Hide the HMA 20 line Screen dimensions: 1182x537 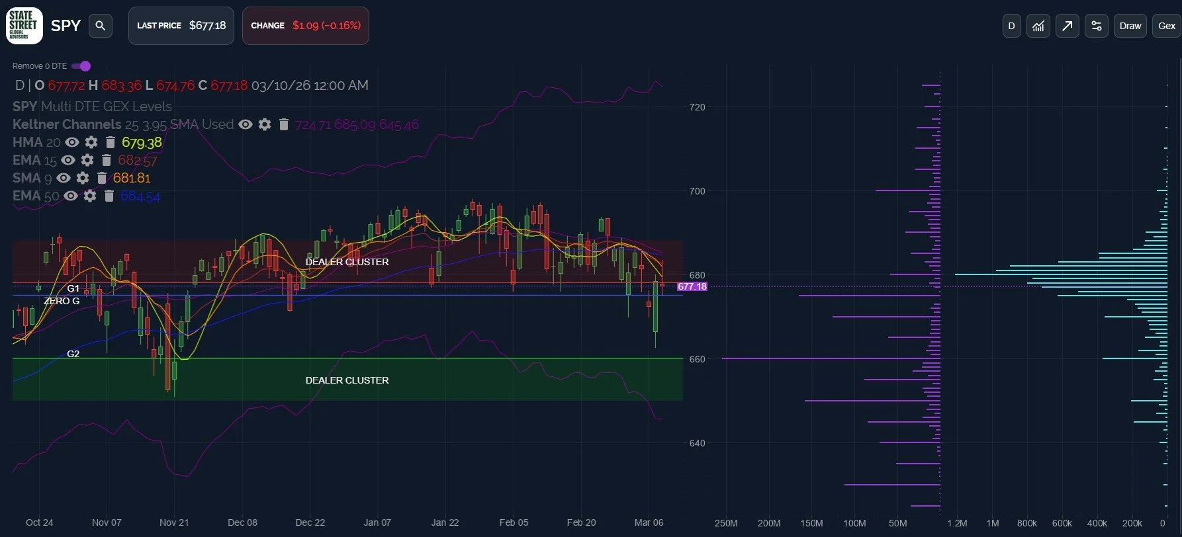click(x=72, y=142)
